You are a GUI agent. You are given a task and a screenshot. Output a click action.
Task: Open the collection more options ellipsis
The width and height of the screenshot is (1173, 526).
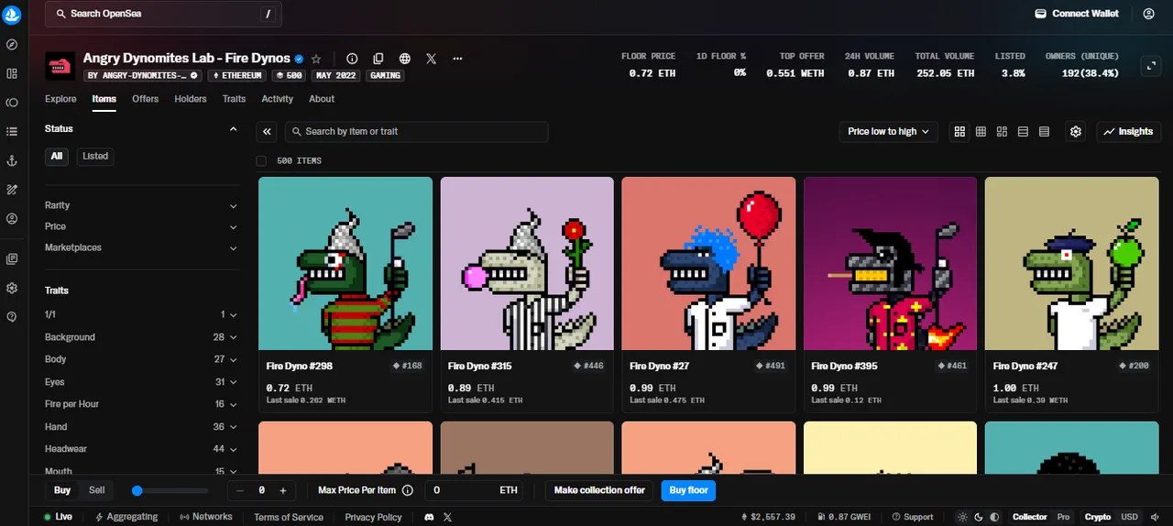(458, 59)
